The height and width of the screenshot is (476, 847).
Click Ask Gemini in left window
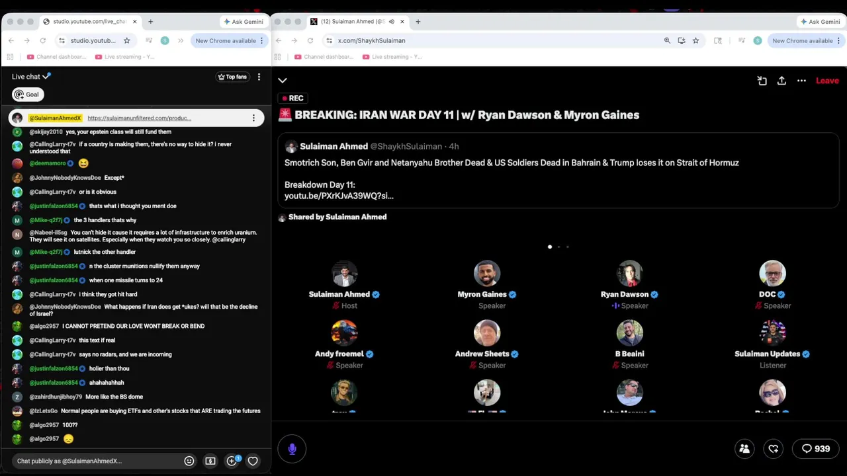[x=243, y=22]
